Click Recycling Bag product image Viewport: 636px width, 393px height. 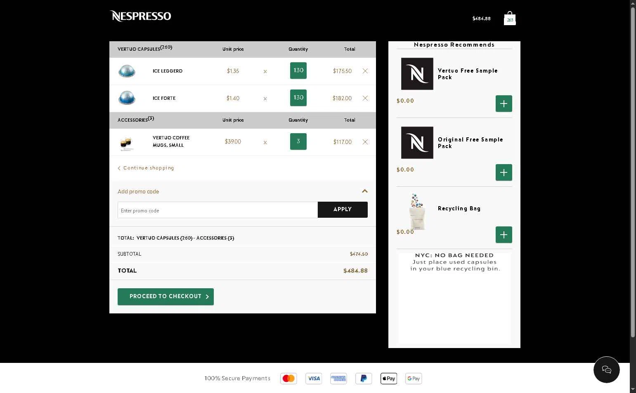[417, 212]
